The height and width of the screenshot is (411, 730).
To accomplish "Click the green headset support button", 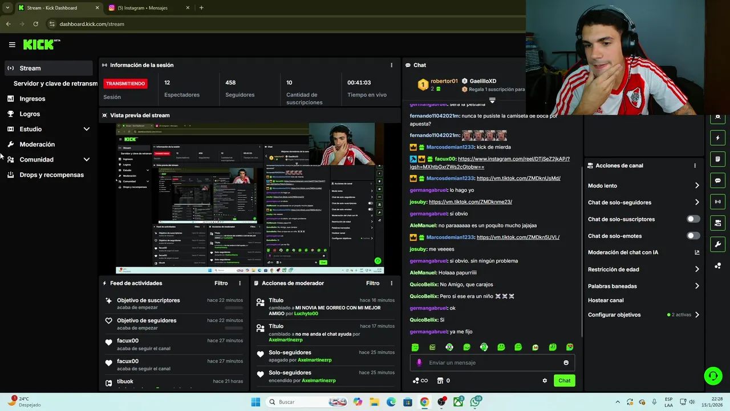I will (713, 376).
